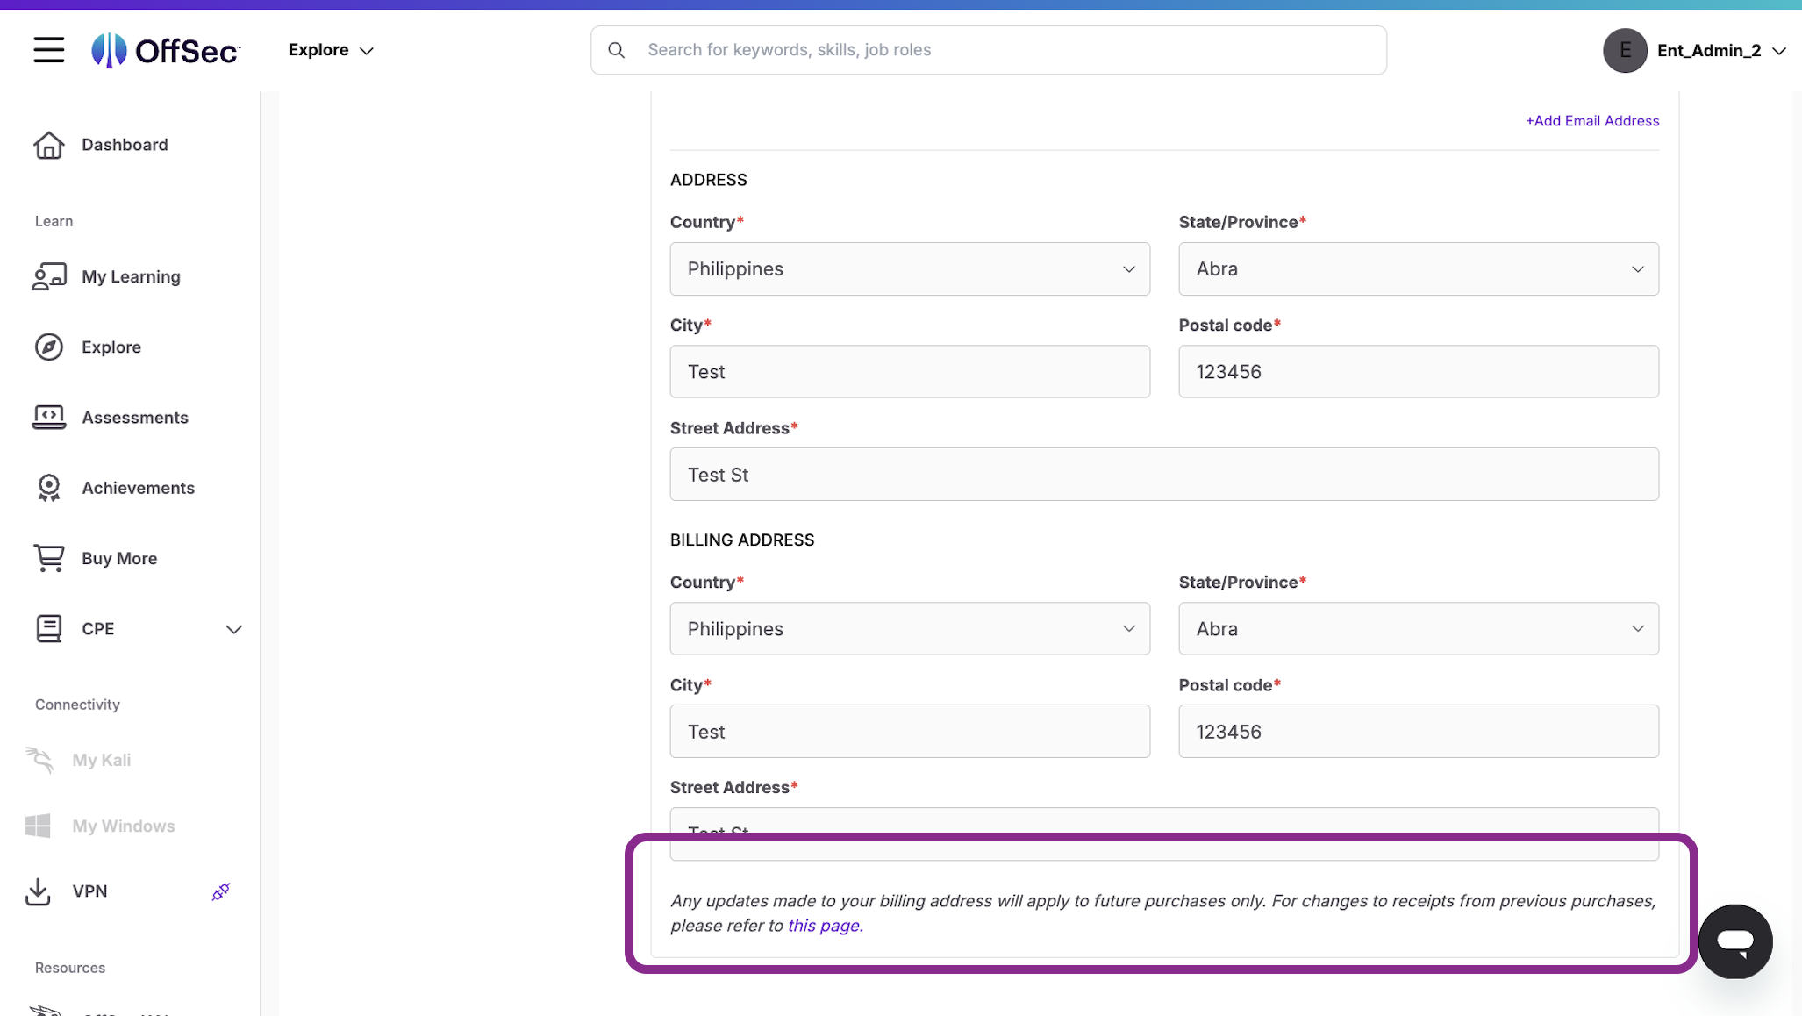Click the +Add Email Address link
Image resolution: width=1802 pixels, height=1016 pixels.
coord(1591,120)
